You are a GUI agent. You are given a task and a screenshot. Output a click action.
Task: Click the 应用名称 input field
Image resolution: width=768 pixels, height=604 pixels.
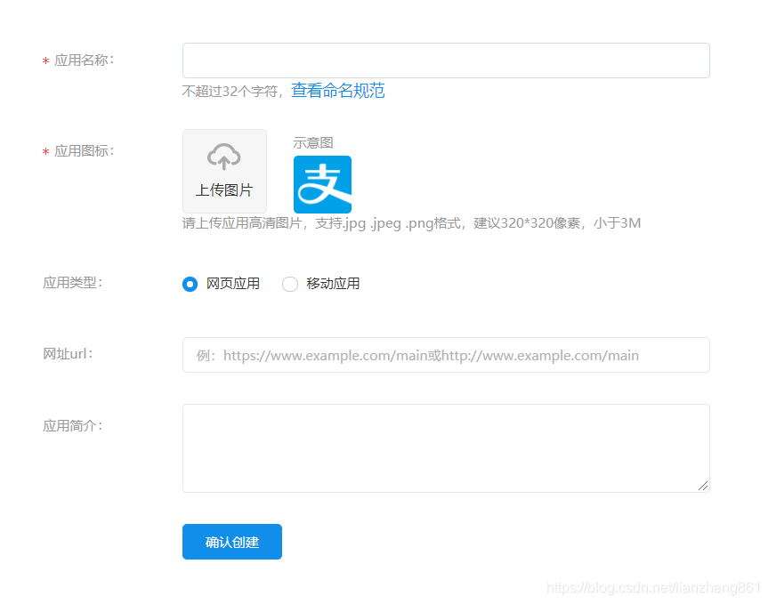pos(446,60)
